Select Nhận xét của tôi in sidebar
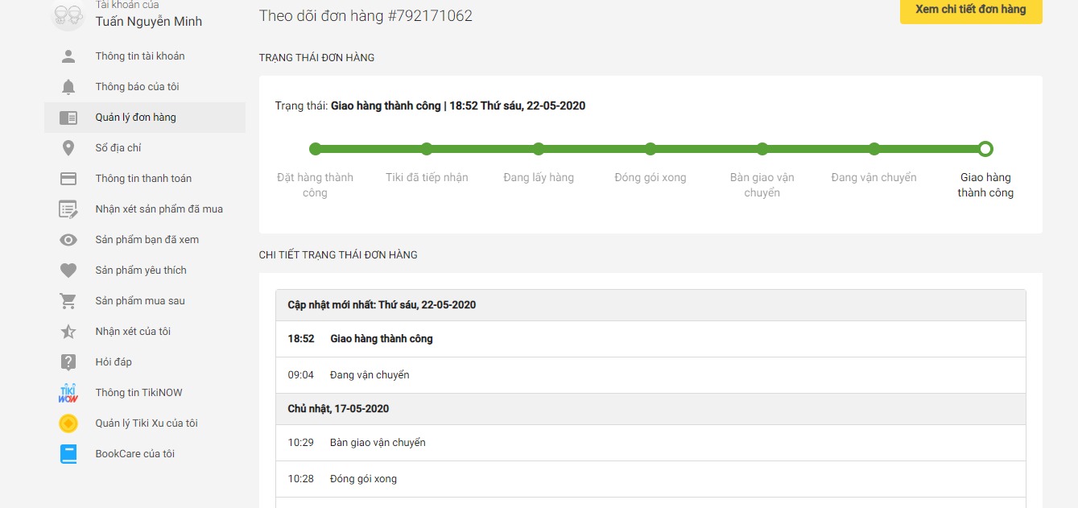Image resolution: width=1078 pixels, height=508 pixels. click(x=133, y=332)
